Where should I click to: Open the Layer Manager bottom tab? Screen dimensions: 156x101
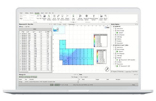pos(135,72)
